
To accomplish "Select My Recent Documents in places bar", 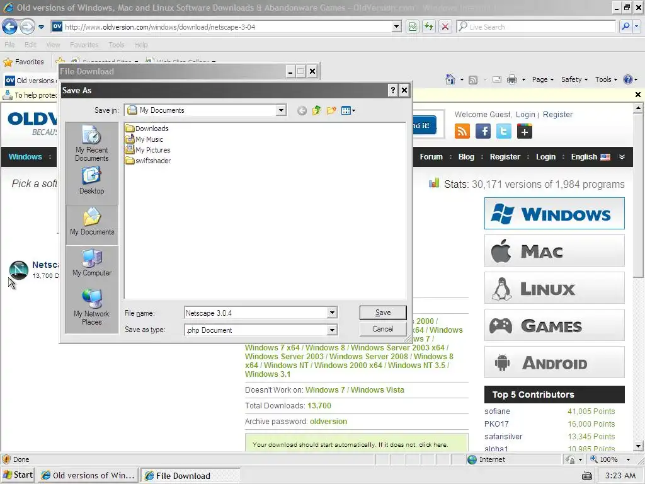I will (x=92, y=144).
